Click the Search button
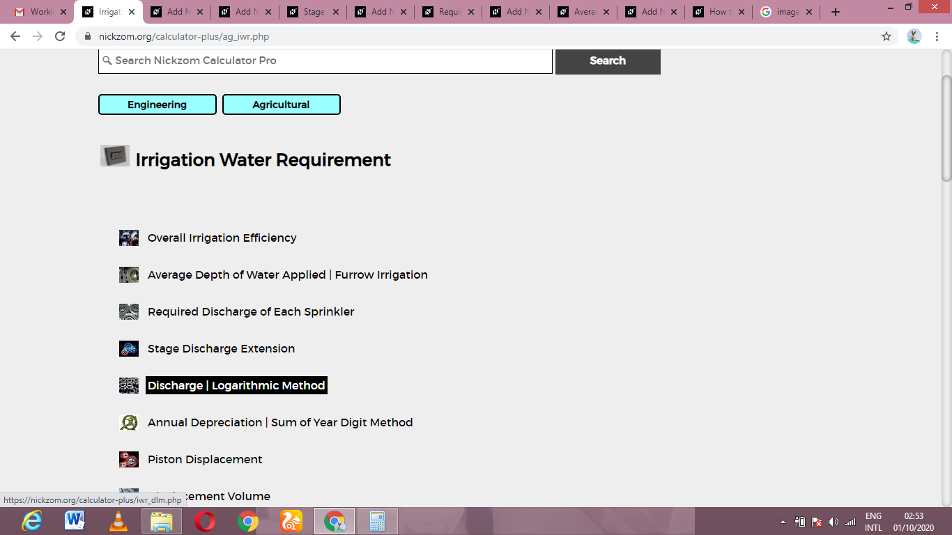Image resolution: width=952 pixels, height=535 pixels. 608,61
